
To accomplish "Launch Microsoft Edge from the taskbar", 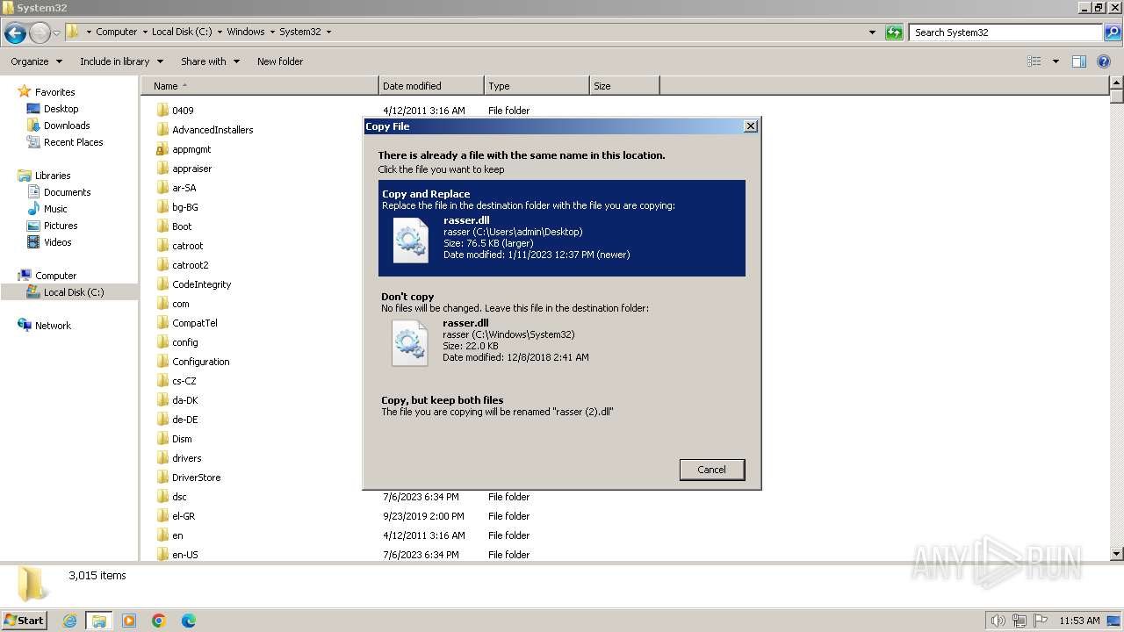I will coord(189,621).
